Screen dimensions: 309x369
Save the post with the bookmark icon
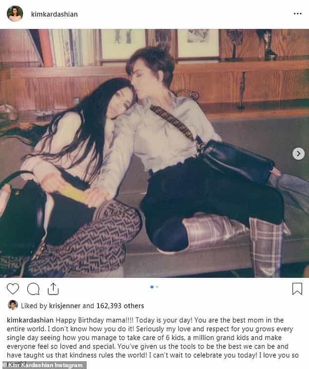[297, 289]
